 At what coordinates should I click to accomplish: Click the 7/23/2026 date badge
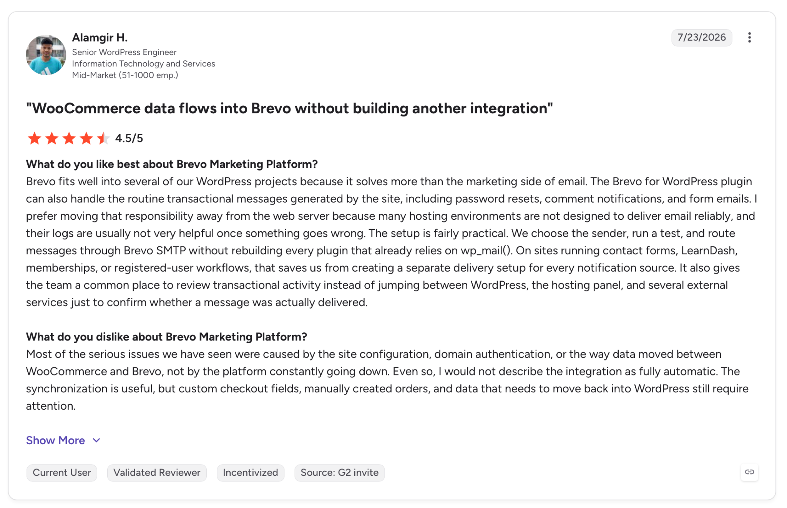tap(701, 37)
